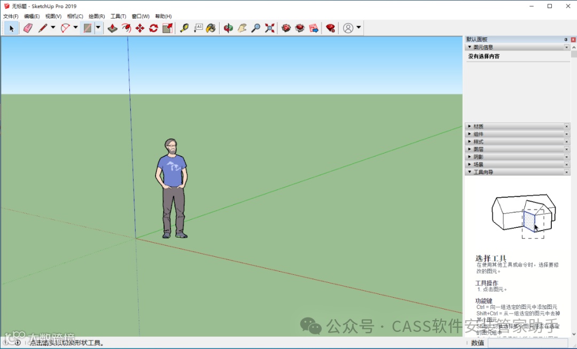This screenshot has width=577, height=349.
Task: Select the Move tool
Action: [140, 28]
